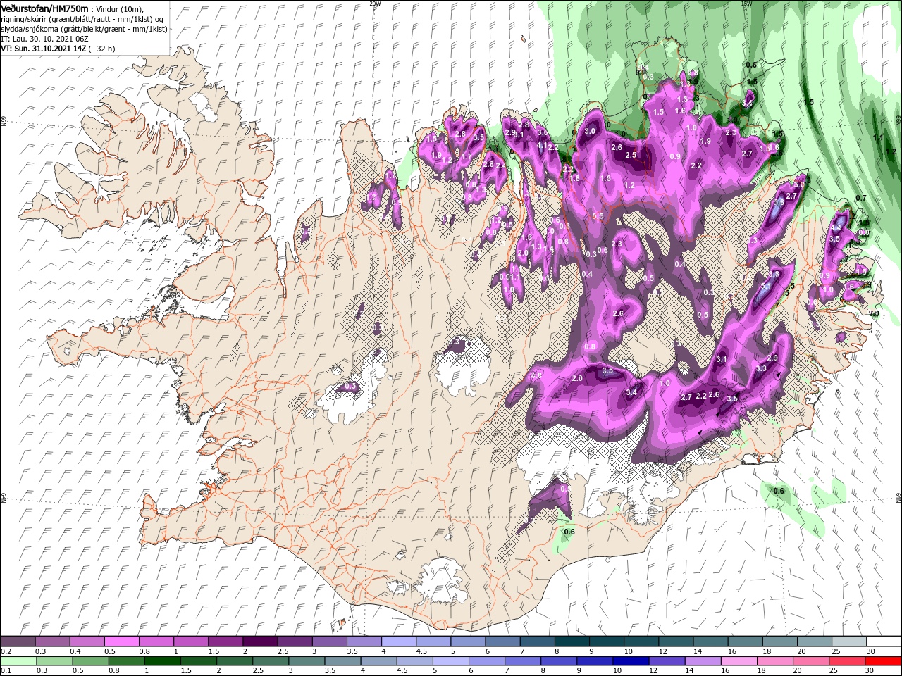The image size is (902, 676).
Task: Click the white swatch after 30 in upper legend
Action: click(x=884, y=641)
